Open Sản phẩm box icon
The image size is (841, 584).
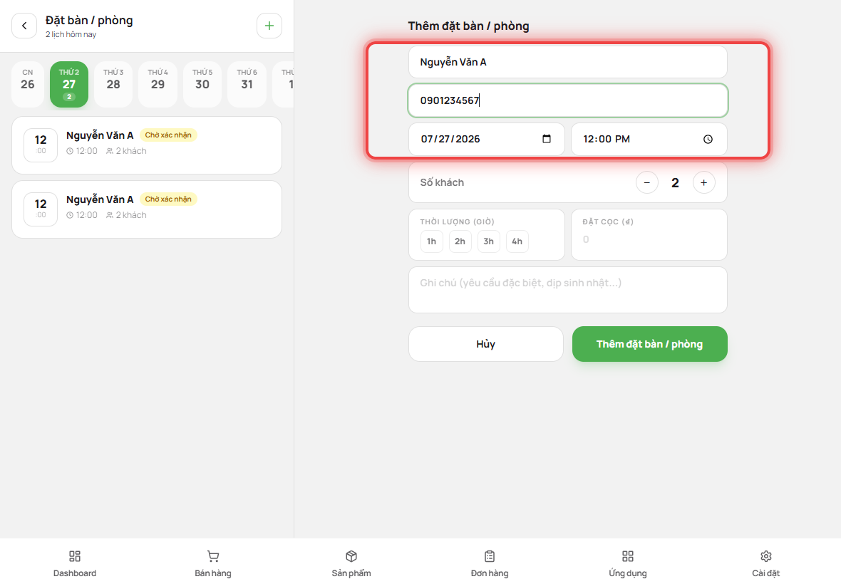[351, 556]
